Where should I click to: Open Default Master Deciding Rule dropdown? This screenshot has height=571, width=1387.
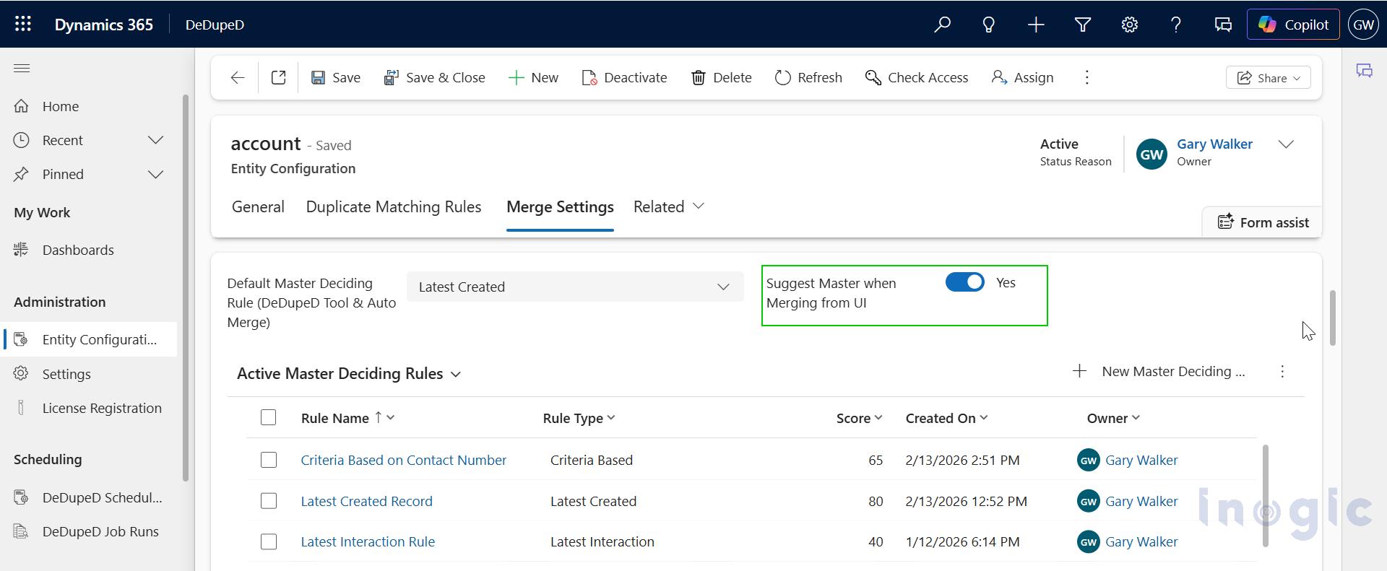pos(575,287)
